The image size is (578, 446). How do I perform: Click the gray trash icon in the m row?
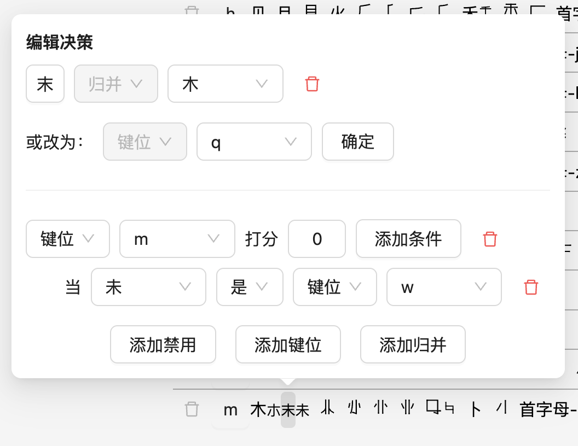(191, 409)
